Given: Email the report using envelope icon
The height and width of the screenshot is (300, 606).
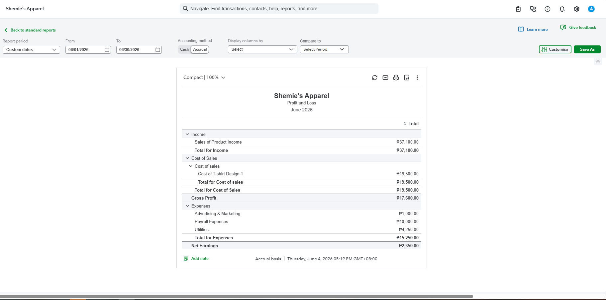Looking at the screenshot, I should tap(385, 78).
